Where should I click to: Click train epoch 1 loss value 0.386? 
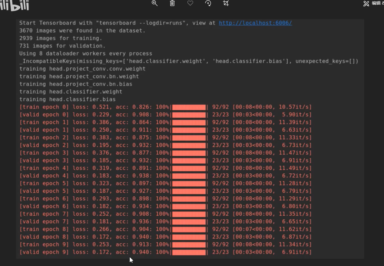pos(101,122)
